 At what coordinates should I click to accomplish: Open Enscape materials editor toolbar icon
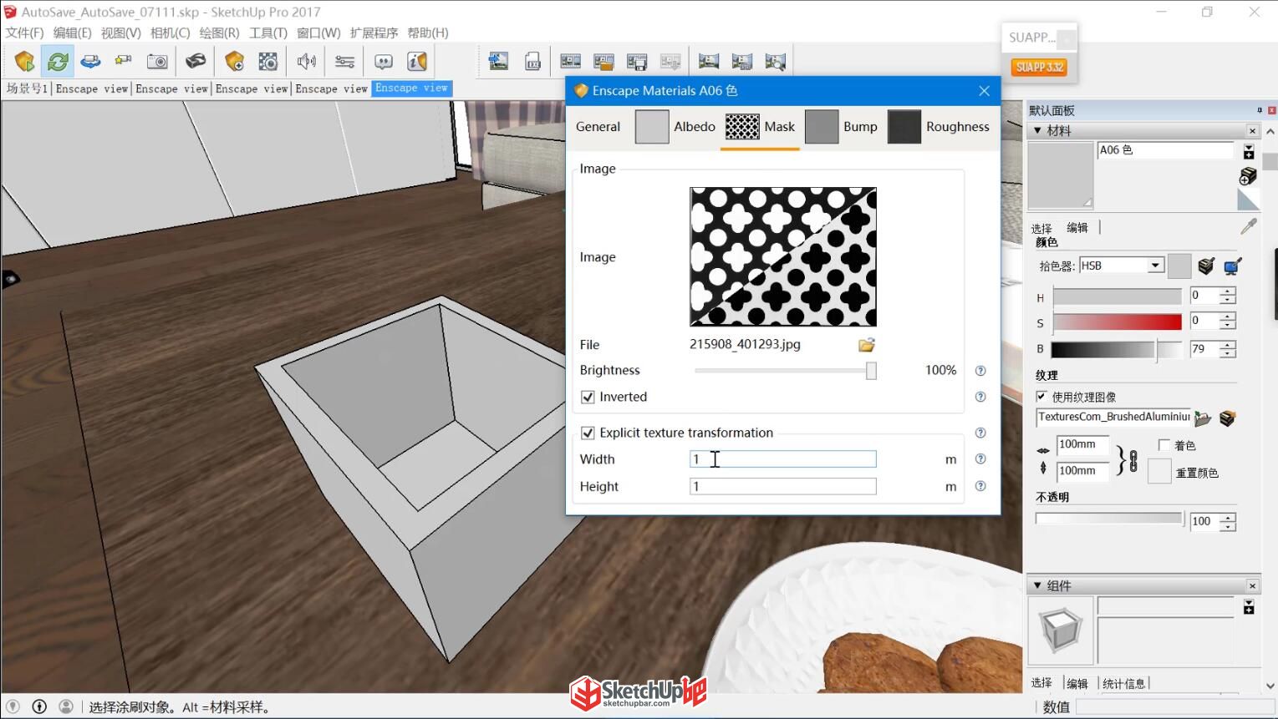(x=268, y=61)
